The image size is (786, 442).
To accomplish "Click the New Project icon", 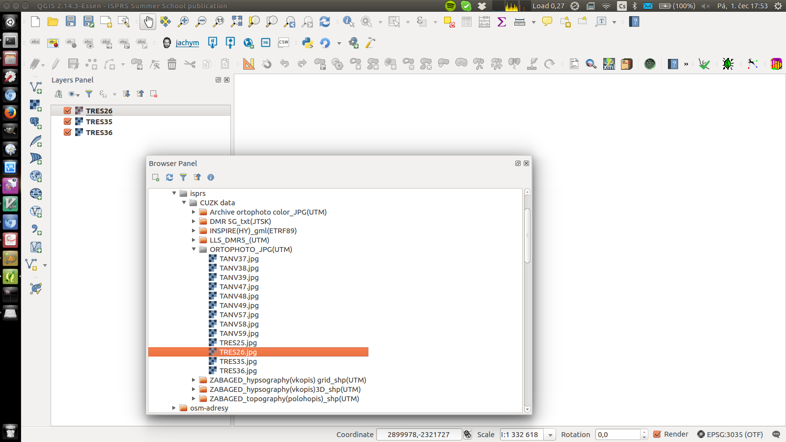I will pyautogui.click(x=35, y=22).
